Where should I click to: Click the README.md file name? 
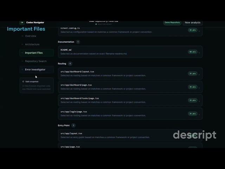point(66,50)
